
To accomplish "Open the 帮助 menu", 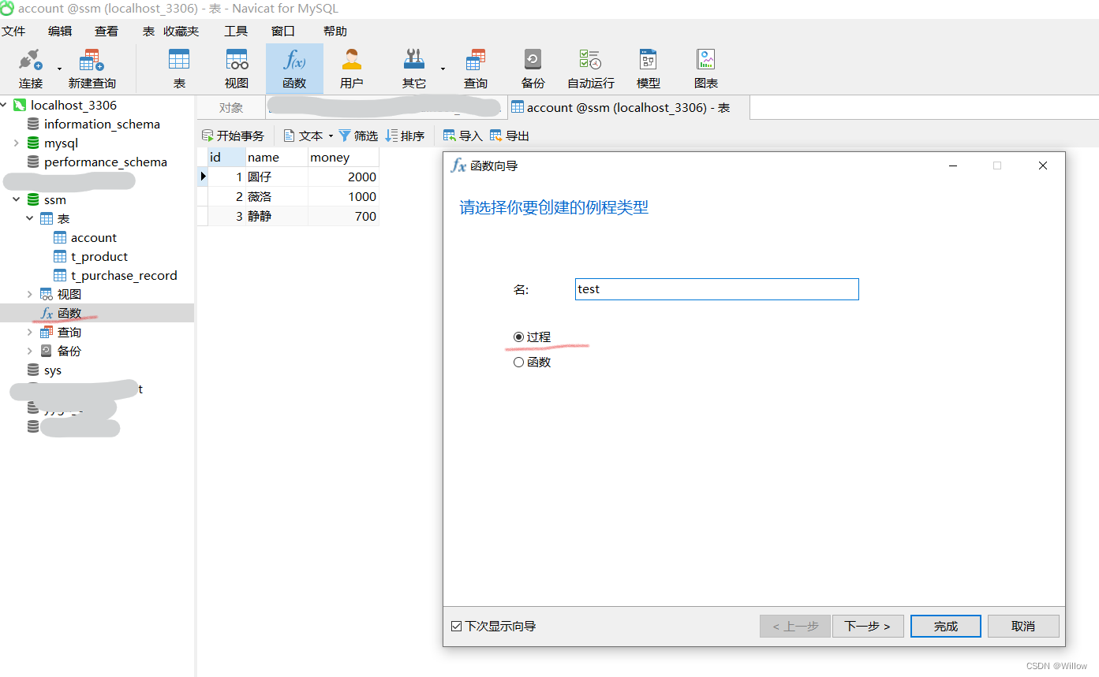I will click(x=335, y=32).
